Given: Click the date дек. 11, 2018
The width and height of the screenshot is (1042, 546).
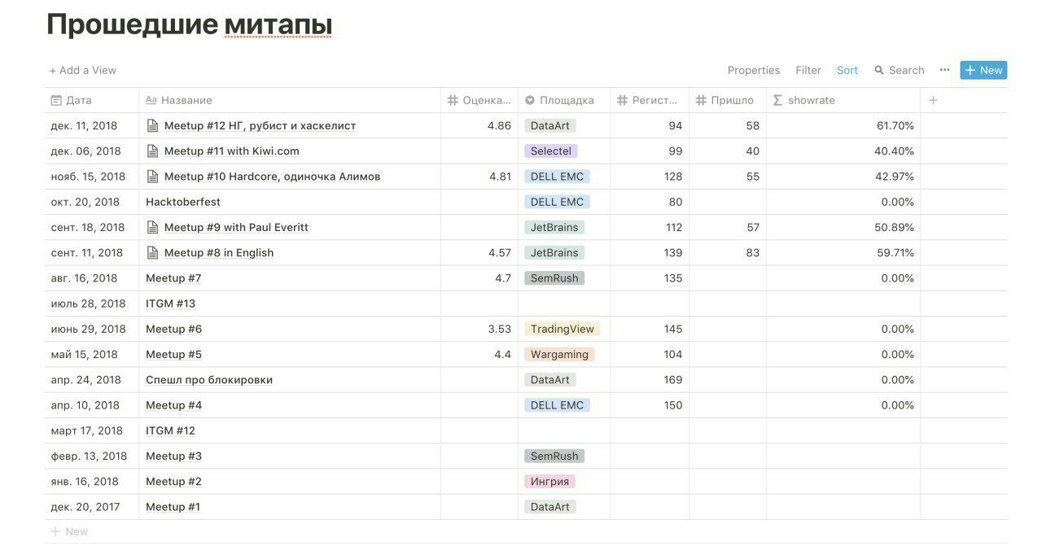Looking at the screenshot, I should point(84,125).
